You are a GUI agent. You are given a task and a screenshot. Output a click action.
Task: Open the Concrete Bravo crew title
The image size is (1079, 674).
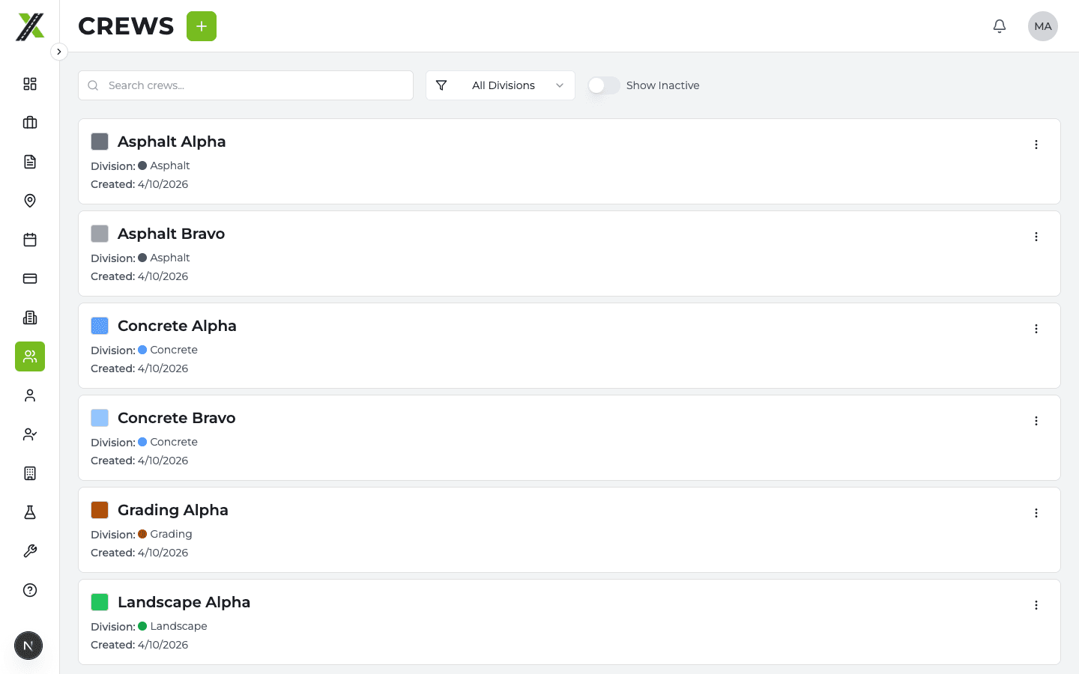(177, 418)
